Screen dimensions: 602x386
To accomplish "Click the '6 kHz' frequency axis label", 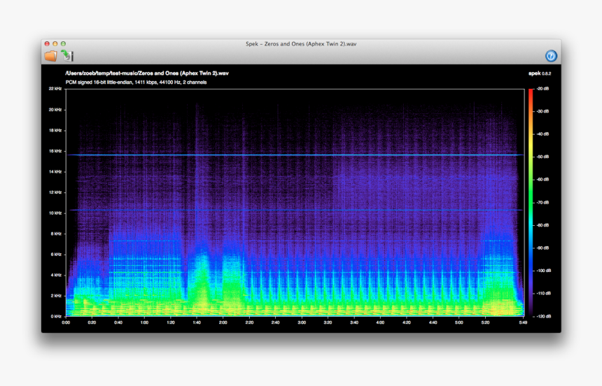I will tap(56, 255).
